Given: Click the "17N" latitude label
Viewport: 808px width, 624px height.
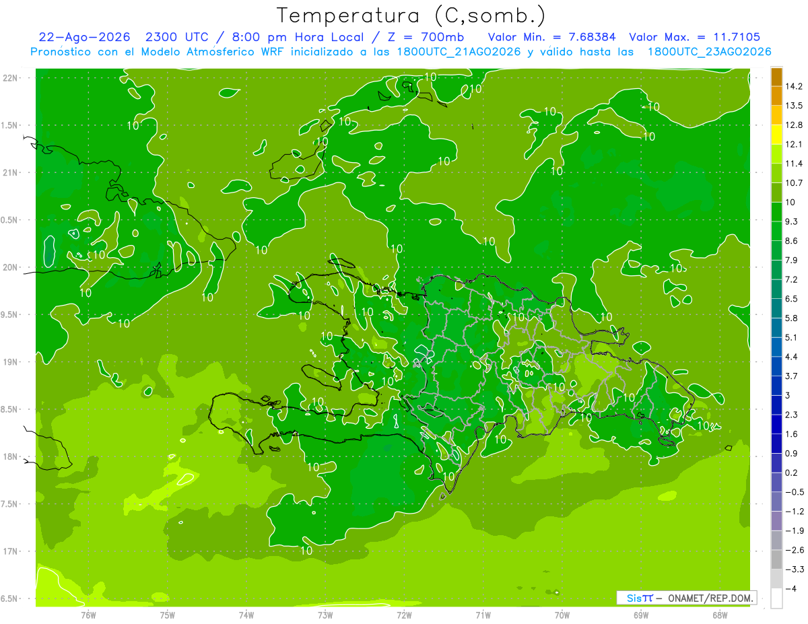Looking at the screenshot, I should coord(11,551).
